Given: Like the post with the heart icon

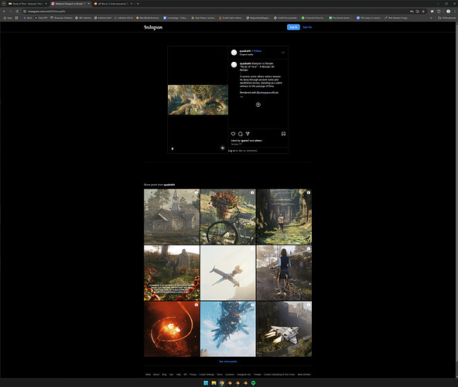Looking at the screenshot, I should pos(233,134).
